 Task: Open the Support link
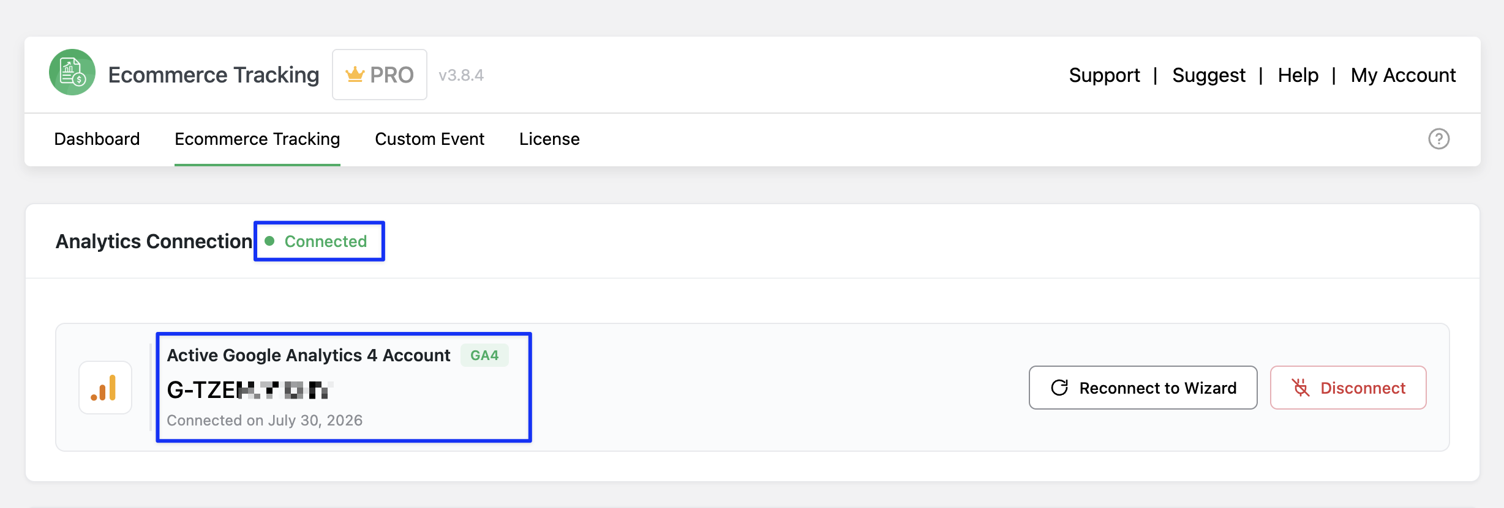(1104, 75)
